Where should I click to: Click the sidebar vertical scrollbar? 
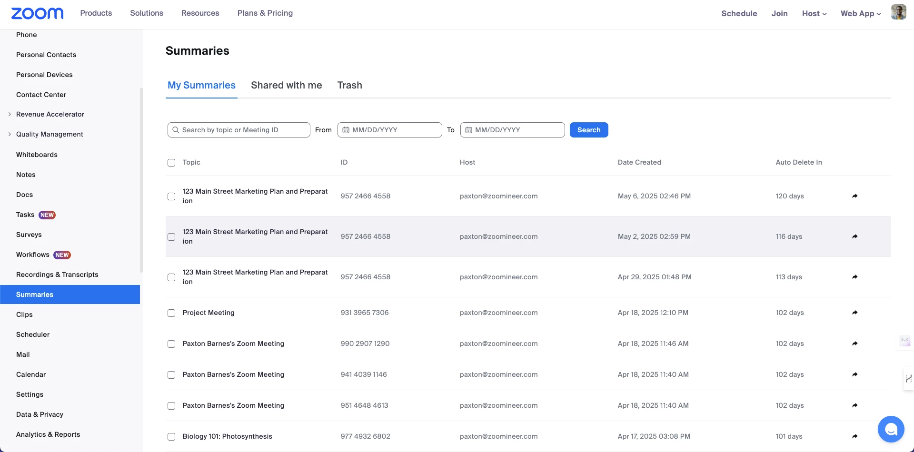pyautogui.click(x=141, y=180)
